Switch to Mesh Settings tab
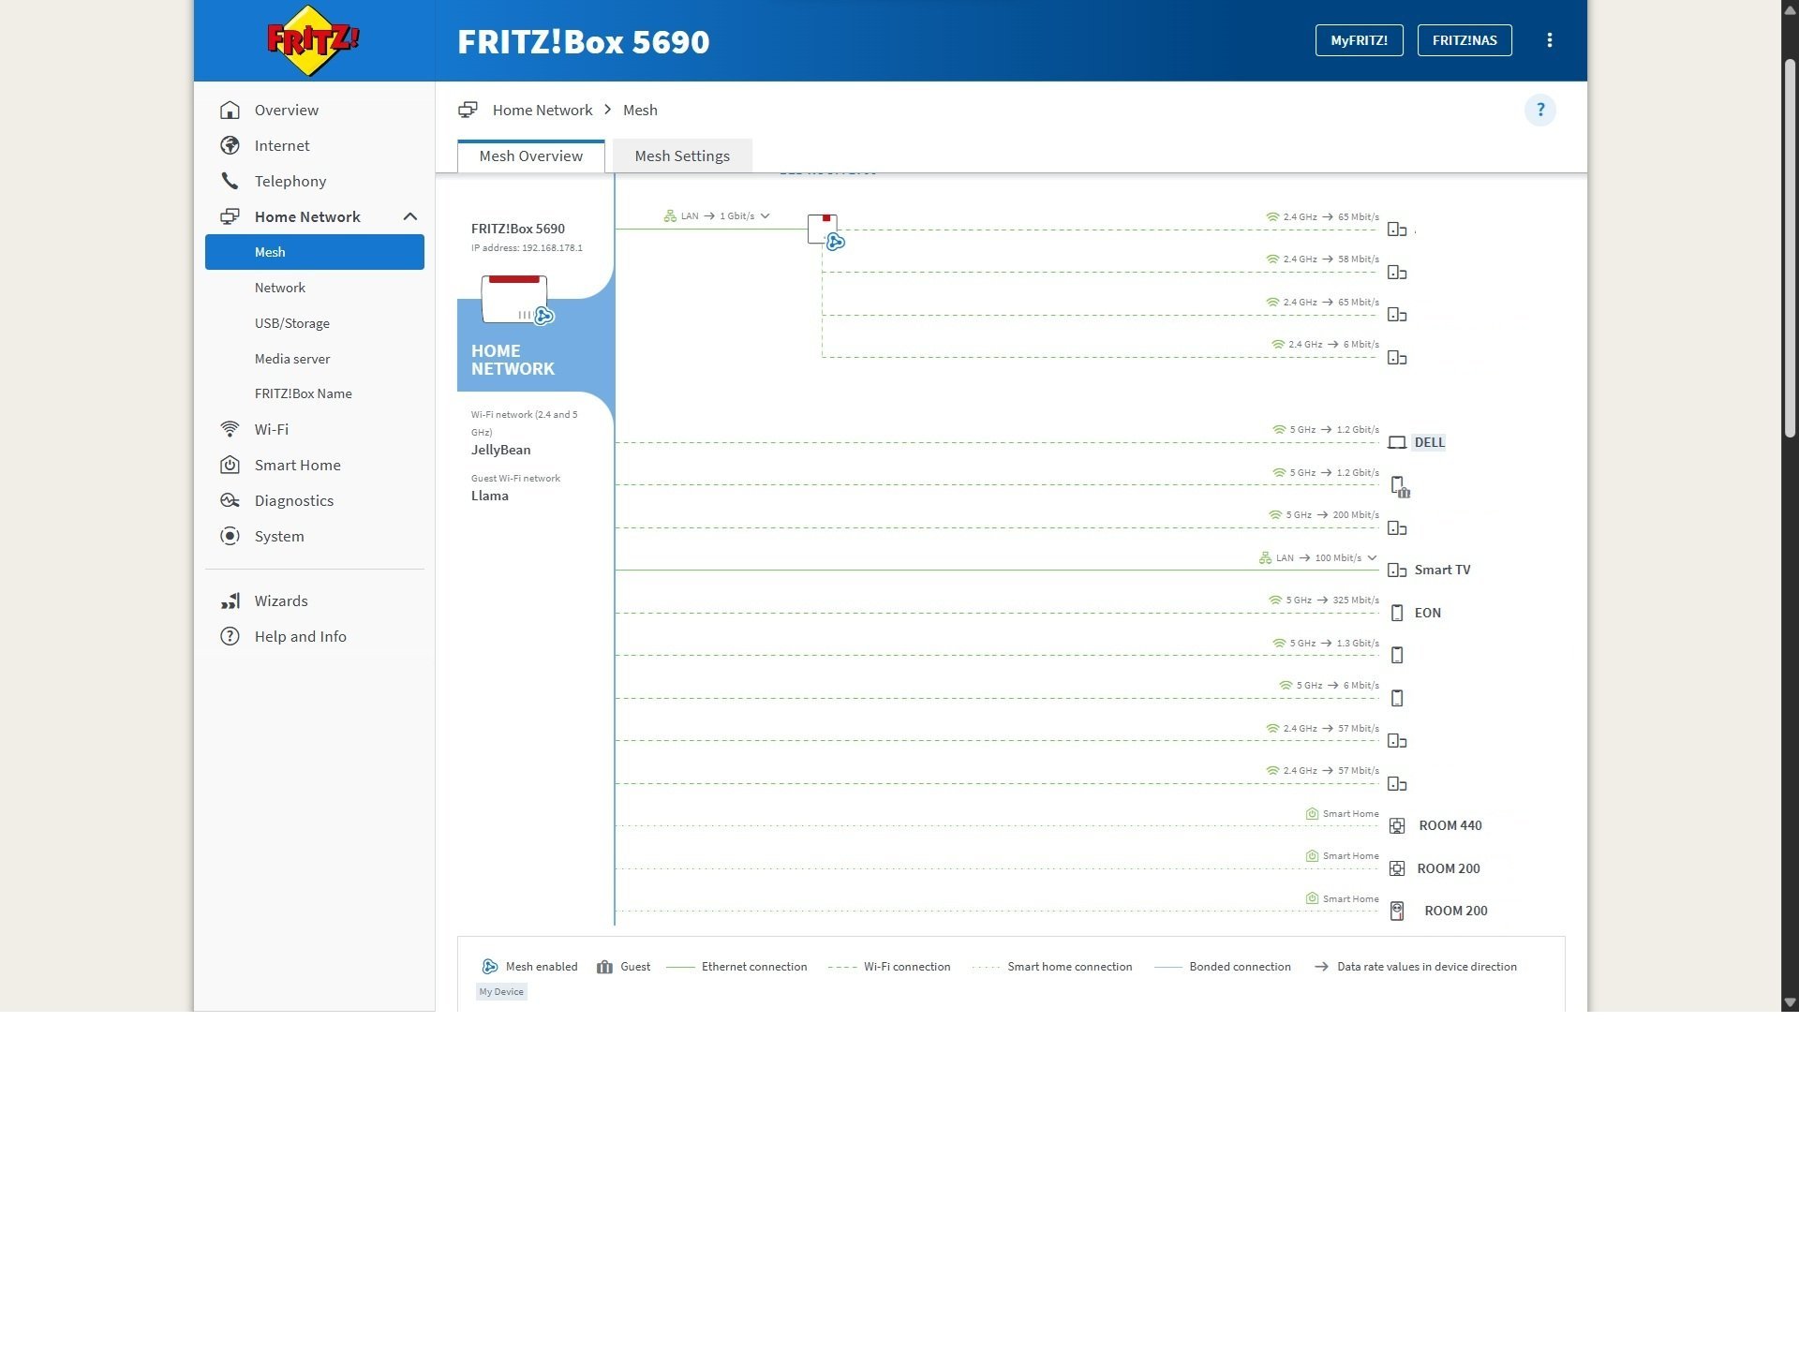 [682, 156]
